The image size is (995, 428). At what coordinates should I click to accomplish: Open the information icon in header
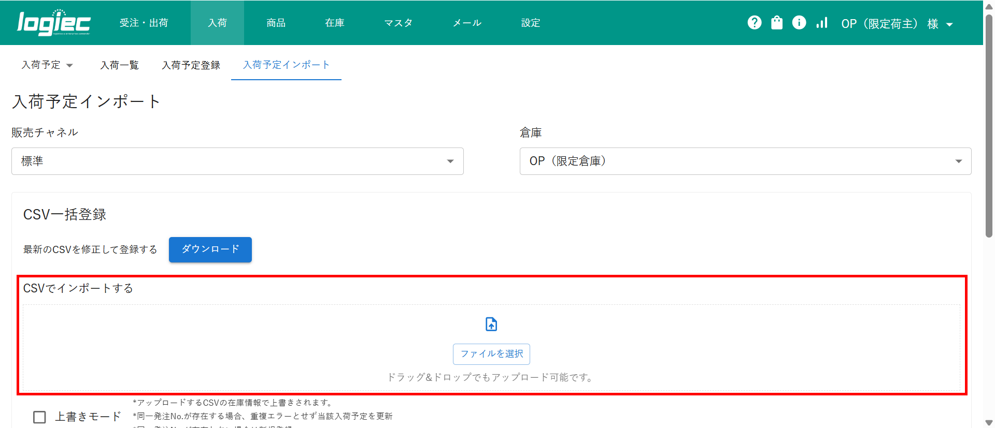799,23
